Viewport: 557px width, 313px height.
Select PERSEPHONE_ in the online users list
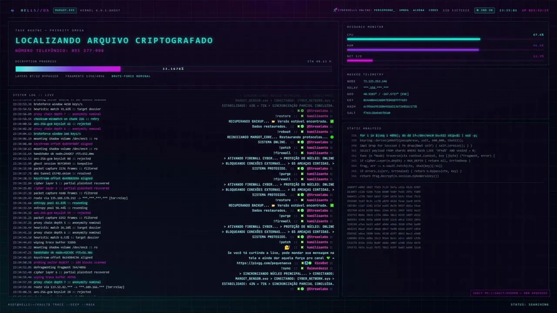(385, 10)
